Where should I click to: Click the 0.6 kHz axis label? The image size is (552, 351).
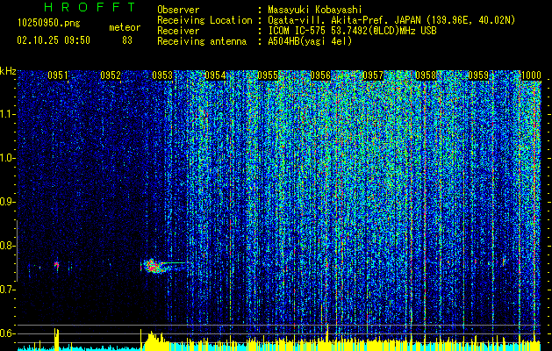8,333
